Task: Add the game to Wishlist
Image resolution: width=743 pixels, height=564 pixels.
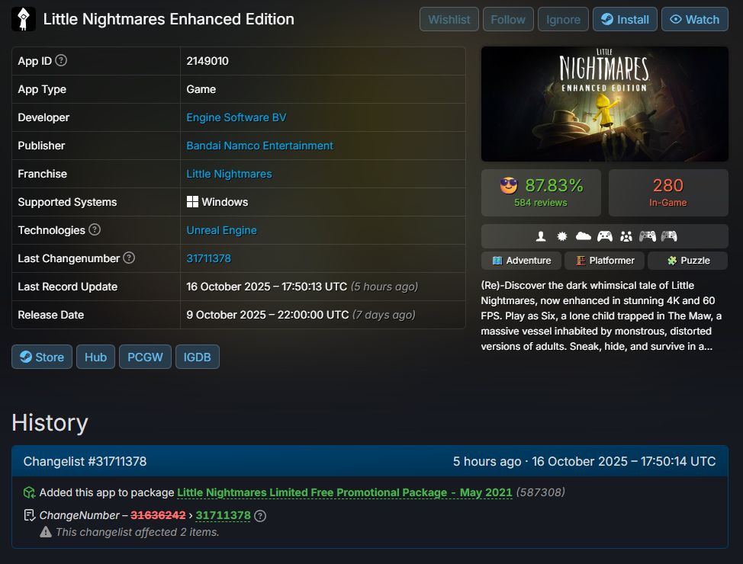Action: pos(449,19)
